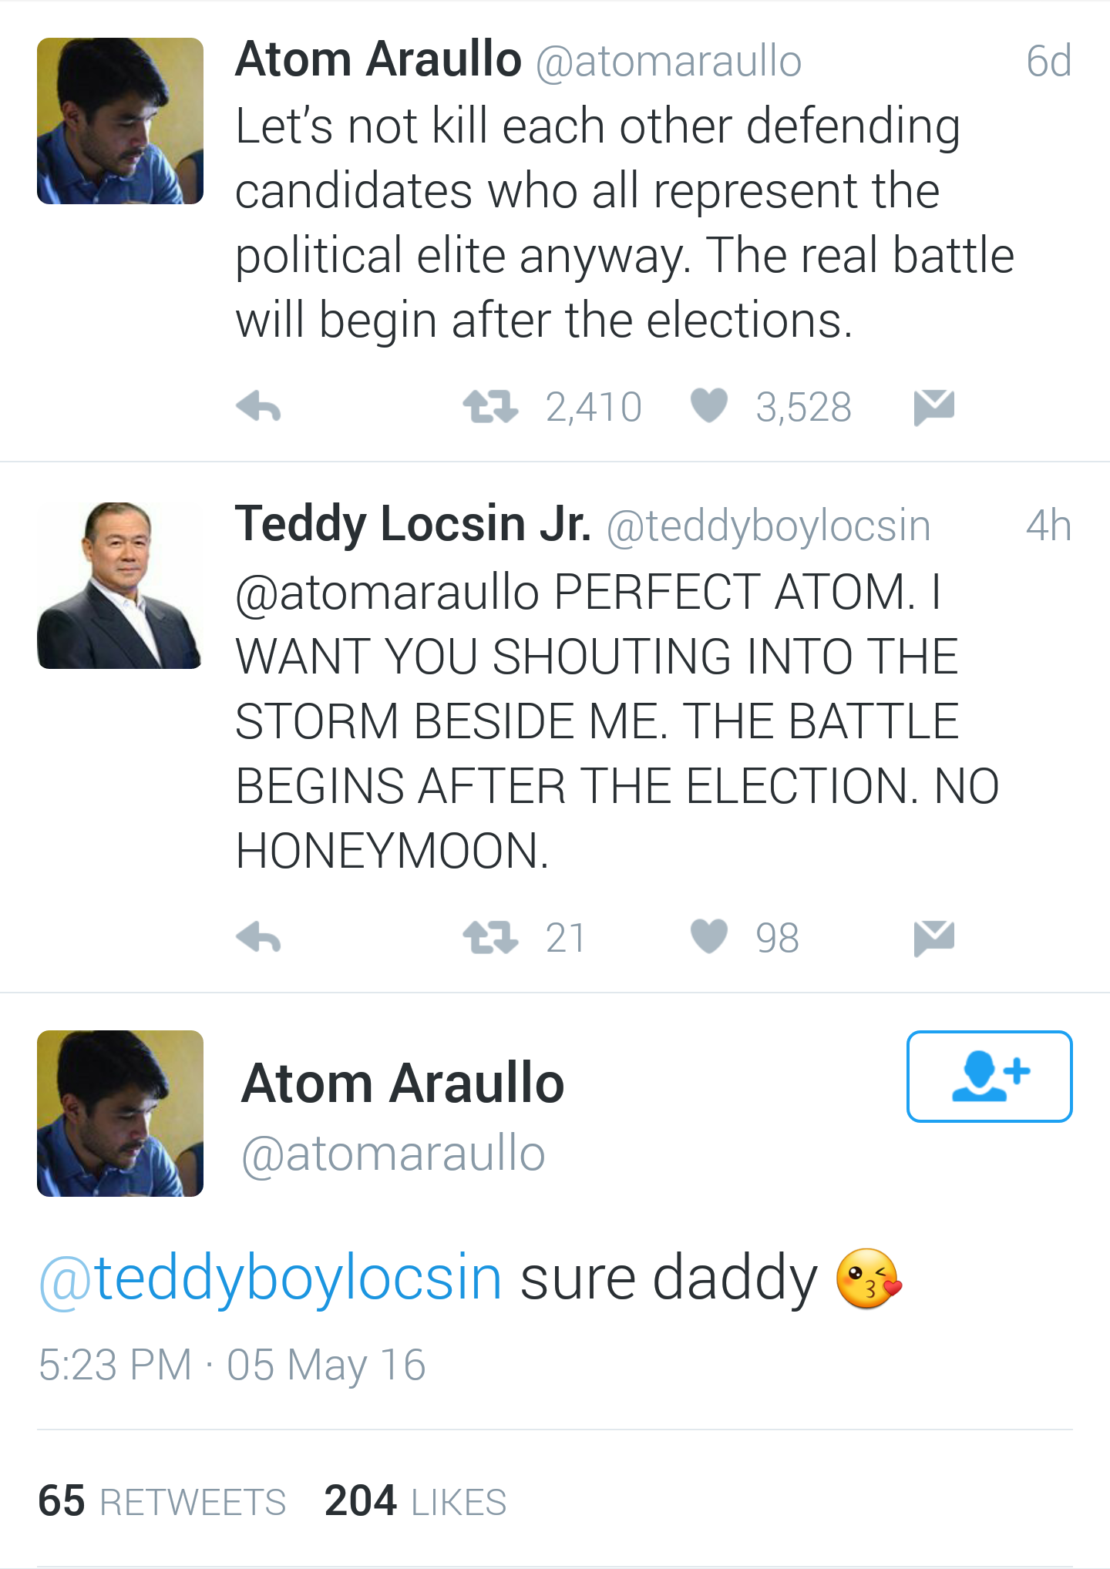Reply to Atom Araullo's first tweet
This screenshot has width=1110, height=1569.
(258, 406)
